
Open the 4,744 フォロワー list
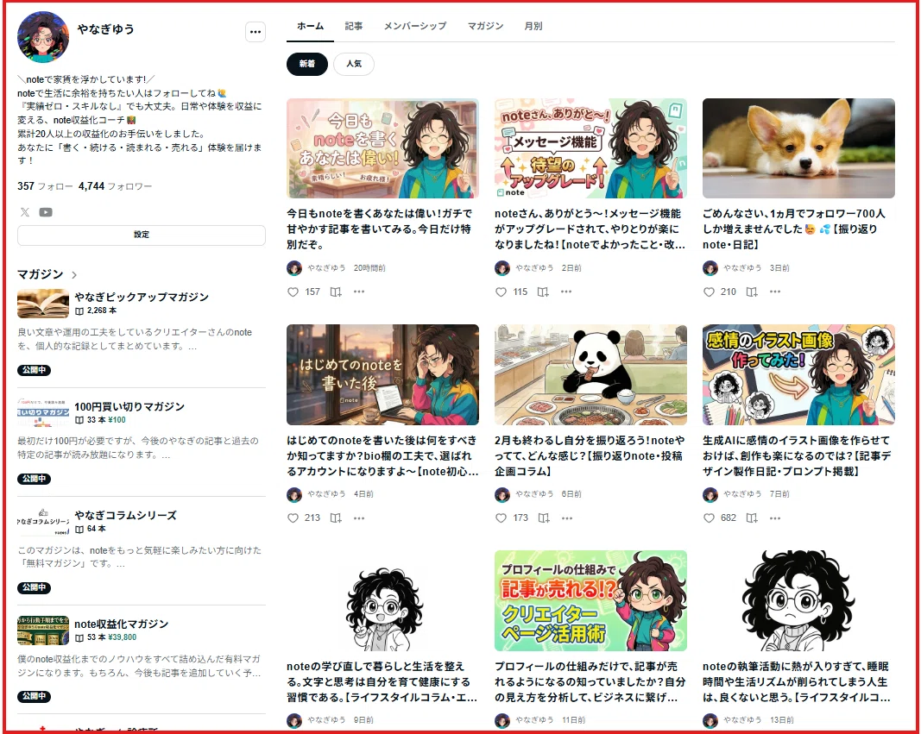[x=115, y=186]
